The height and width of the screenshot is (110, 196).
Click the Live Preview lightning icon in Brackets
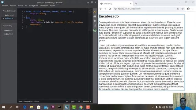pyautogui.click(x=95, y=12)
